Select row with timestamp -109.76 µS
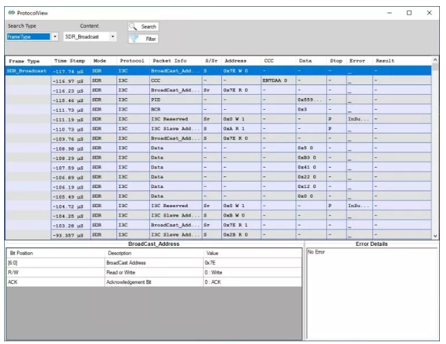 218,138
